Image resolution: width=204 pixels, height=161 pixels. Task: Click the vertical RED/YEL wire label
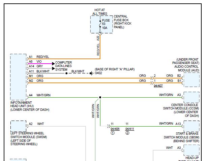tap(98, 50)
